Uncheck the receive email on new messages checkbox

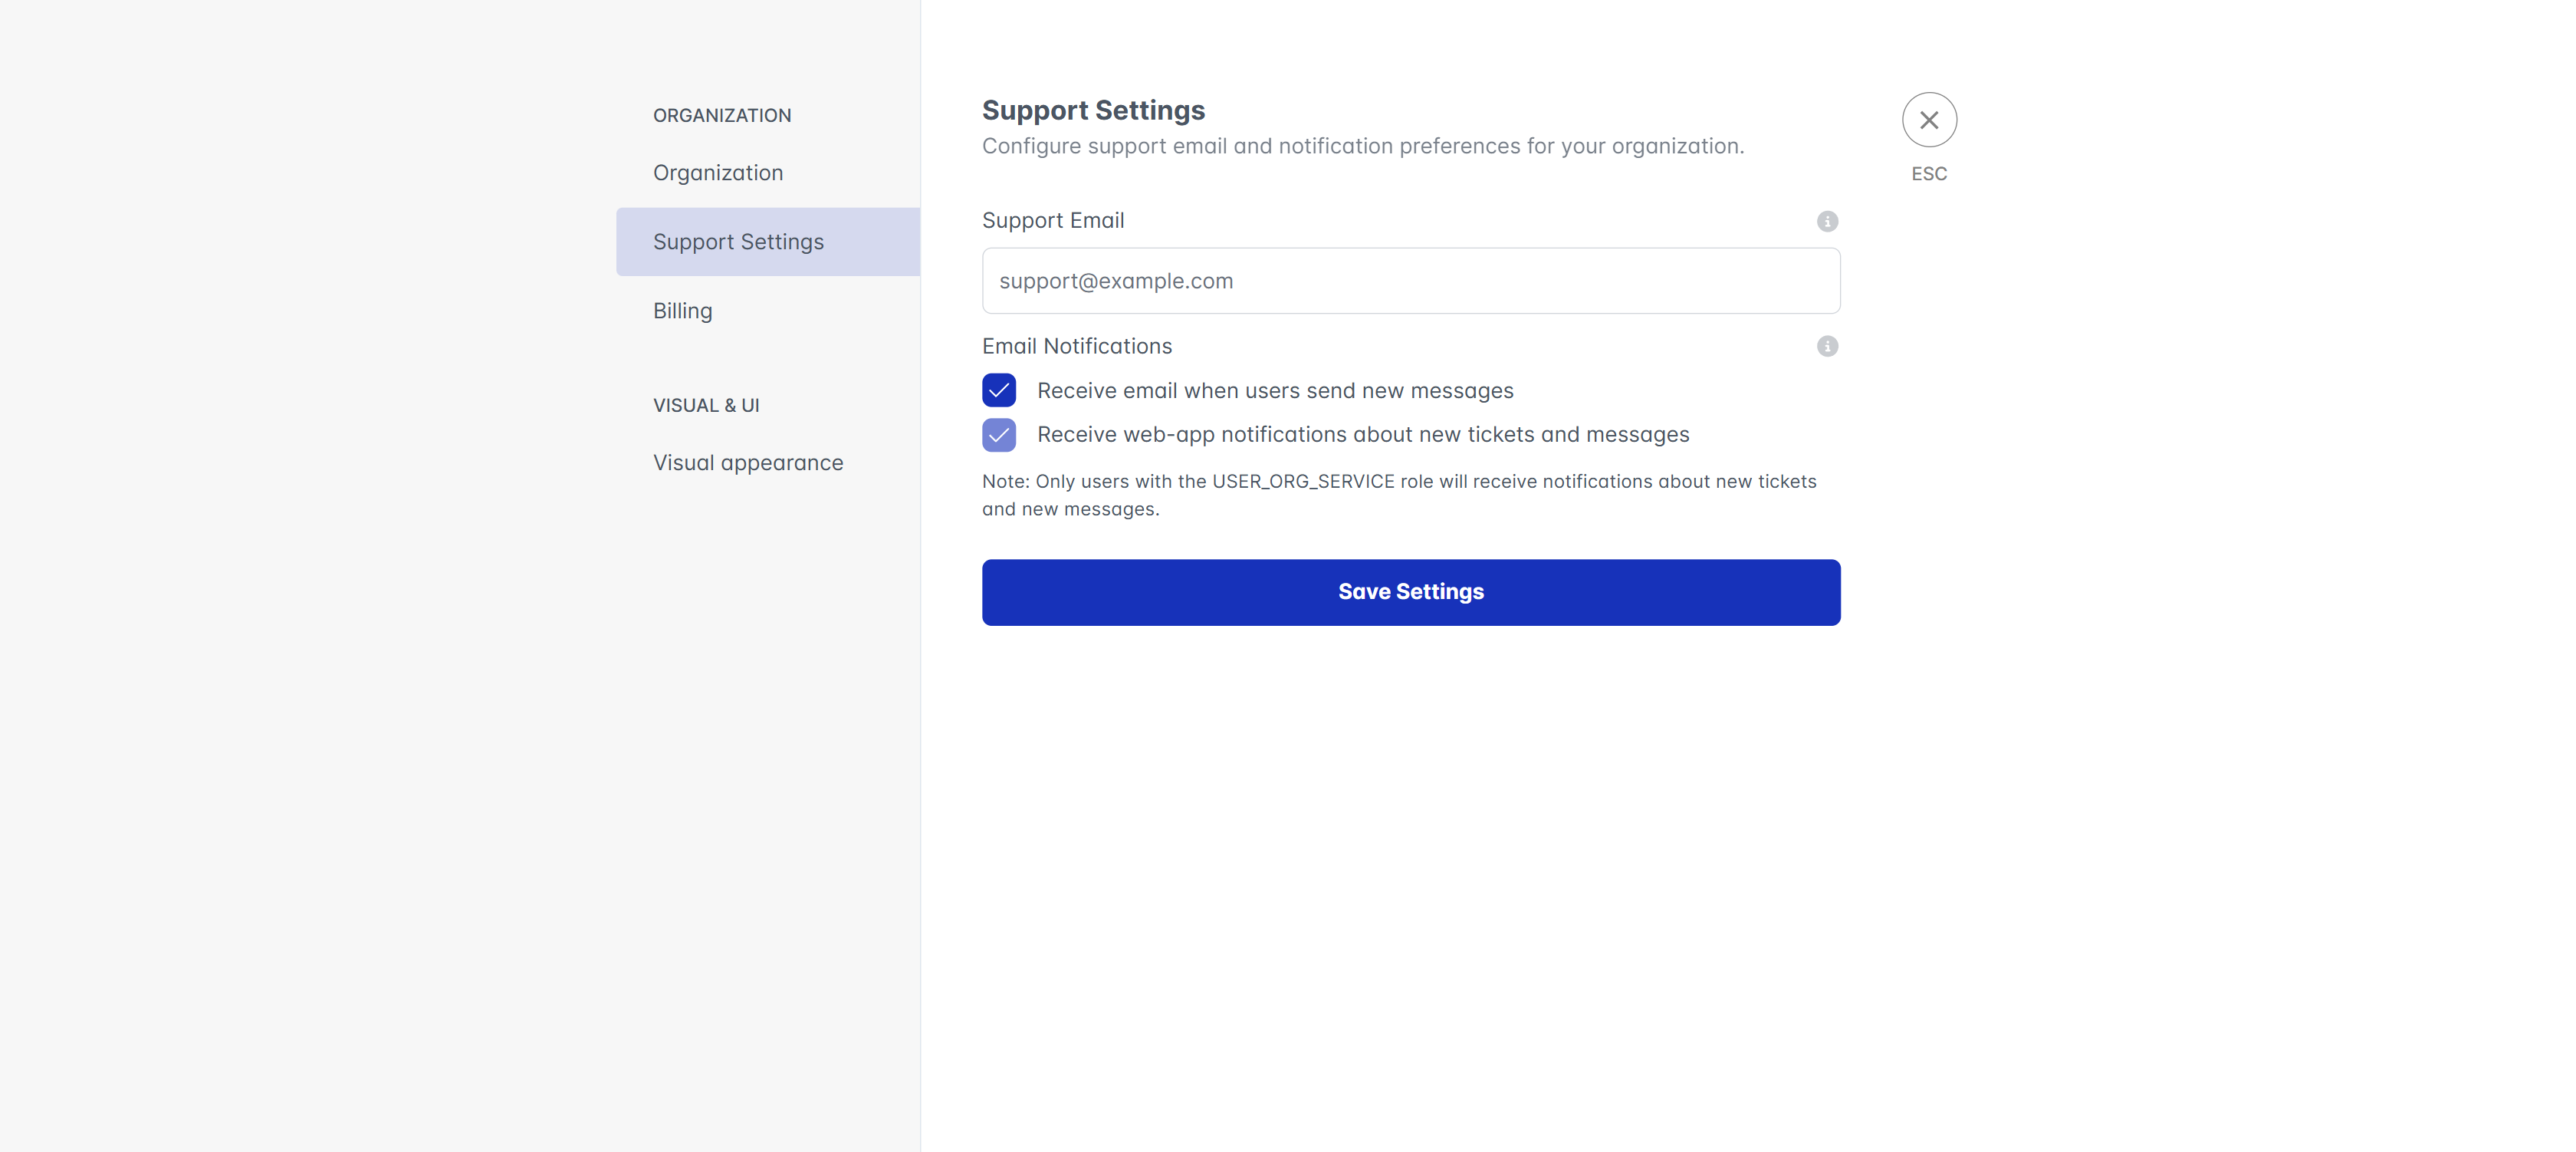999,391
